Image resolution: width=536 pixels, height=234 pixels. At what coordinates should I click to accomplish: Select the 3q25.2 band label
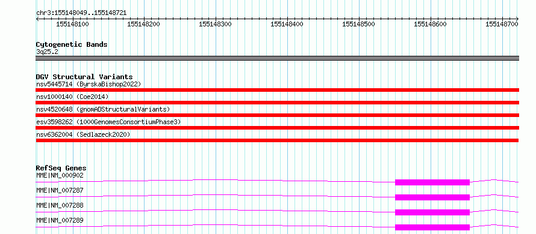pyautogui.click(x=47, y=52)
